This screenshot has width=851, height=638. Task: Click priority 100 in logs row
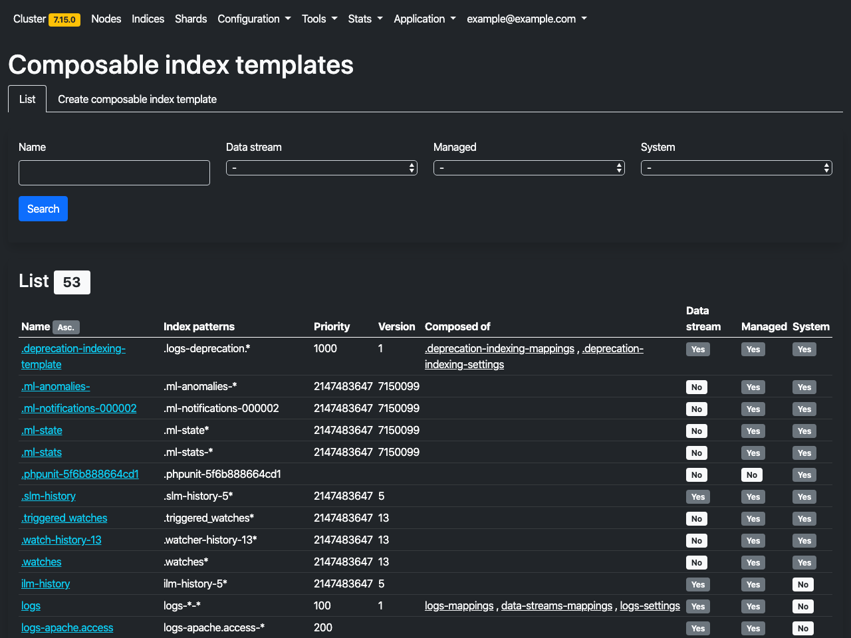[x=322, y=605]
